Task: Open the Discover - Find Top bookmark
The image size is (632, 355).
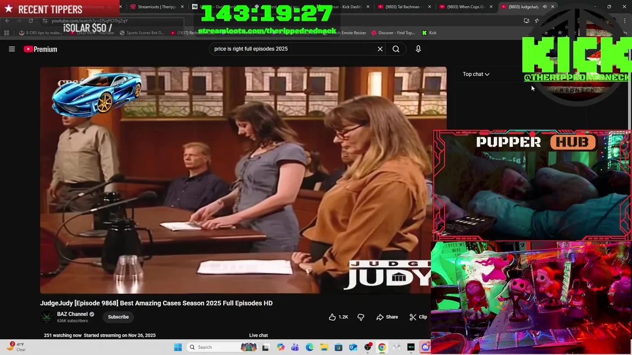Action: coord(393,33)
